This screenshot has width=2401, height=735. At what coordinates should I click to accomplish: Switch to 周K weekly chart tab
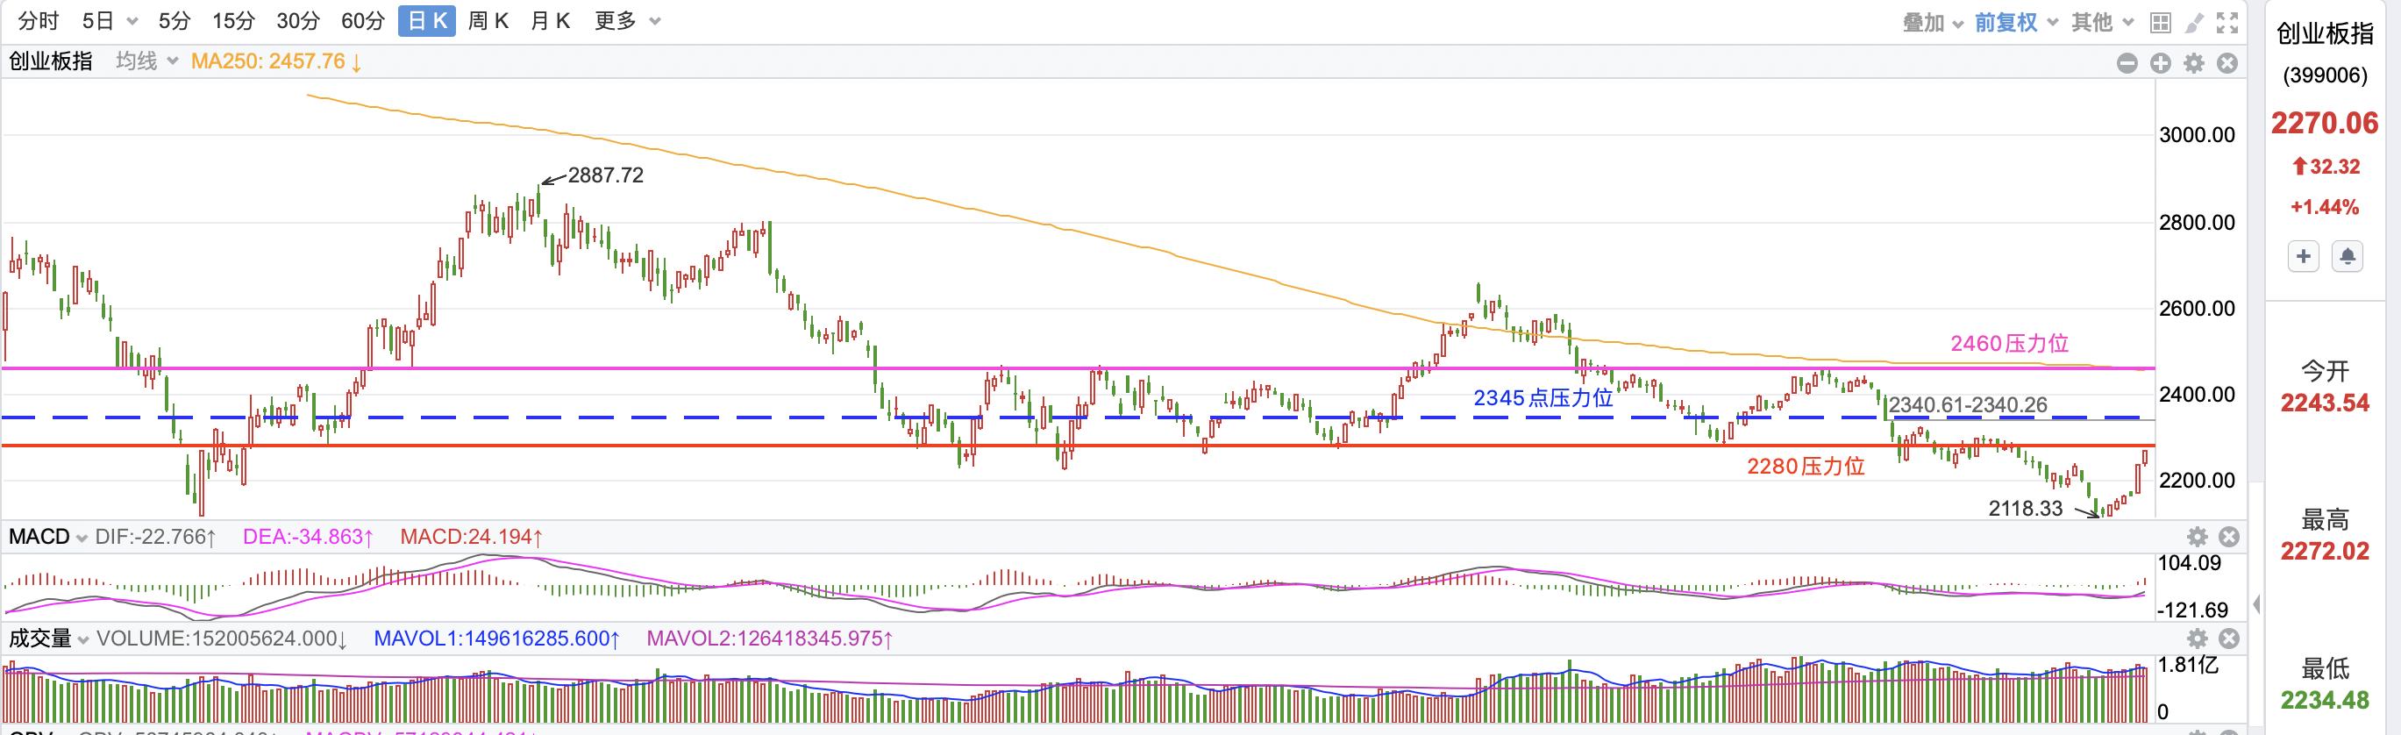coord(488,20)
